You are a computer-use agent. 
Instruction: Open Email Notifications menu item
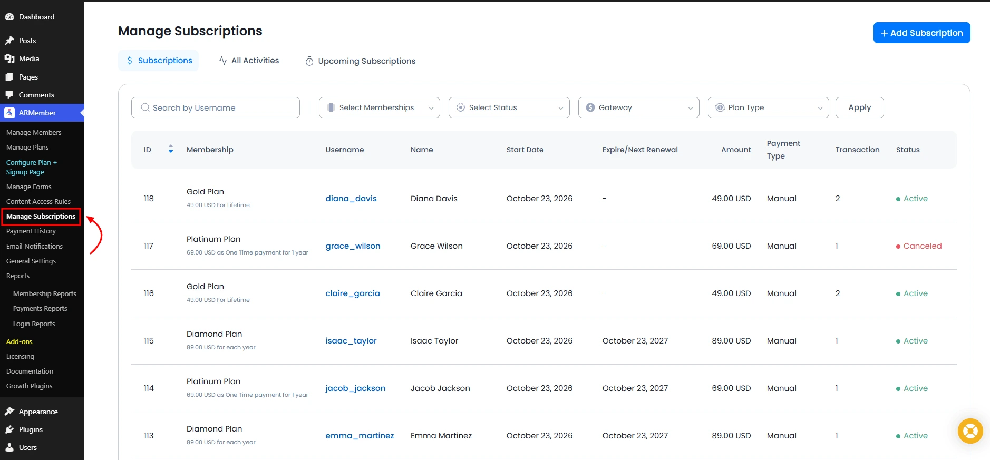(34, 246)
